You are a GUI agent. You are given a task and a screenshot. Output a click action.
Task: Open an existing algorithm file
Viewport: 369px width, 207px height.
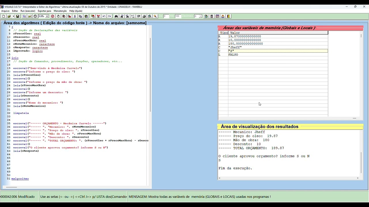tap(9, 16)
